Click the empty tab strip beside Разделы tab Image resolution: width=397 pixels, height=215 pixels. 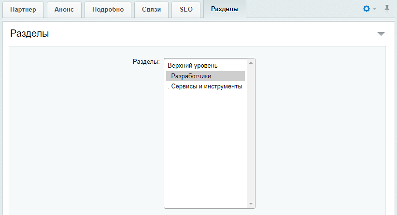(x=304, y=9)
